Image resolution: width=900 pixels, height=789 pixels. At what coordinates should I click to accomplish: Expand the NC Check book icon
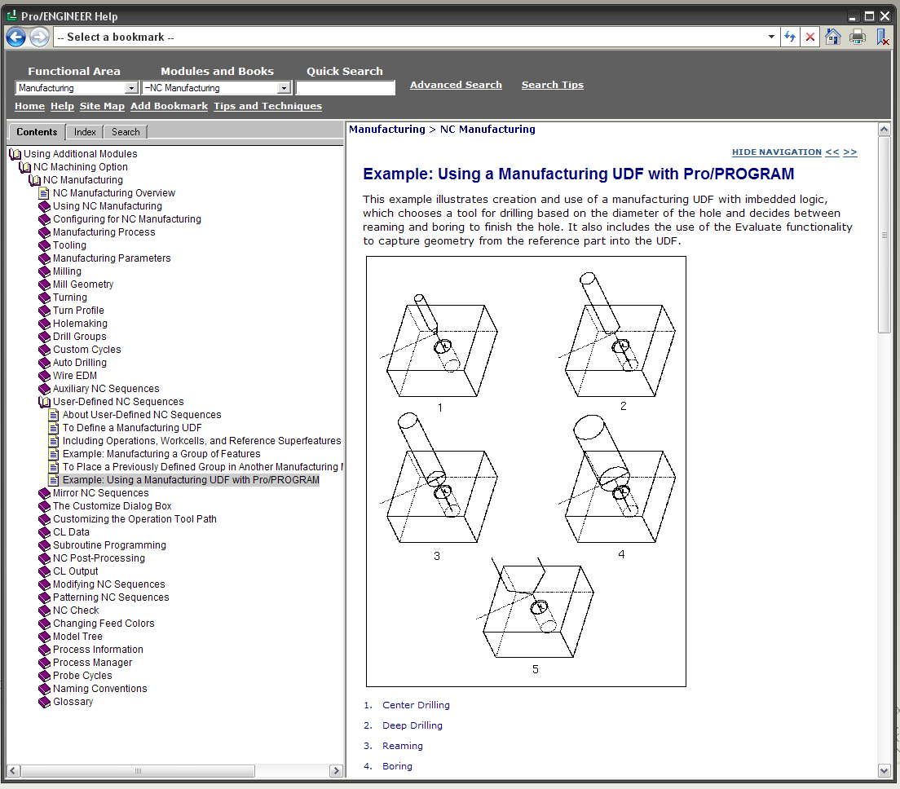pyautogui.click(x=44, y=610)
